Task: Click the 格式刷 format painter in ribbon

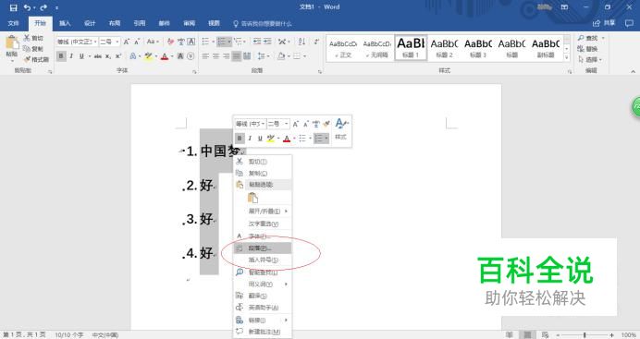Action: point(36,59)
